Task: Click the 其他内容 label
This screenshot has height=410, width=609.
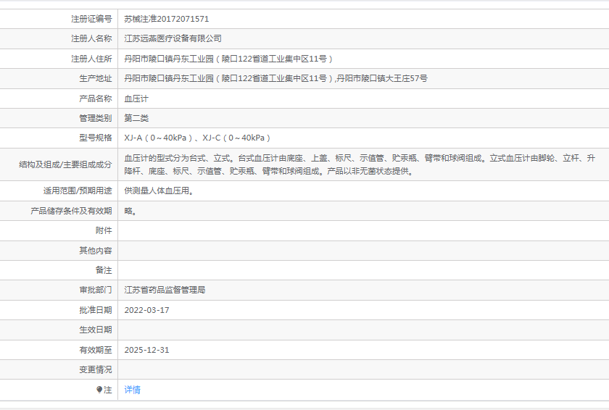Action: pos(96,251)
